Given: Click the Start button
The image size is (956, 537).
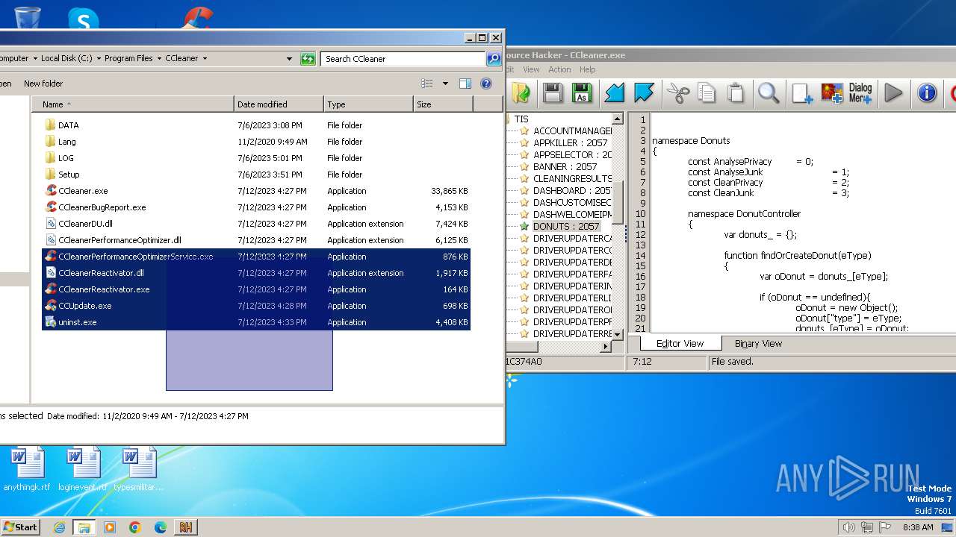Looking at the screenshot, I should tap(21, 527).
